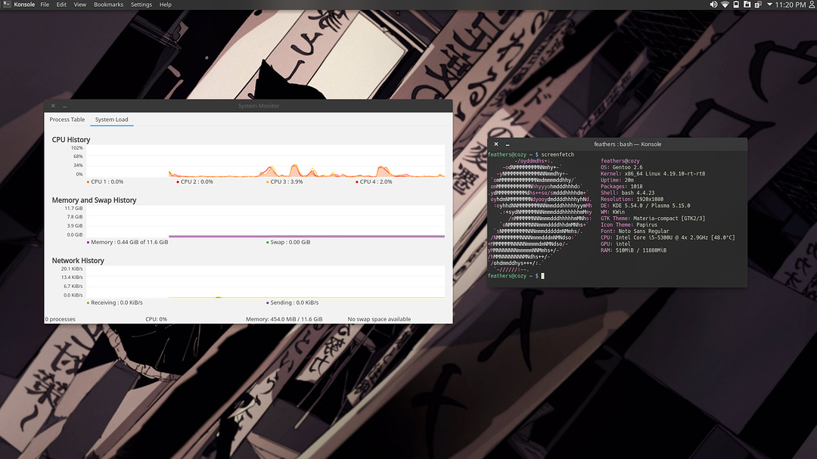Click the 'Font: Noto Sans Regular' line
Viewport: 817px width, 459px height.
tap(635, 231)
